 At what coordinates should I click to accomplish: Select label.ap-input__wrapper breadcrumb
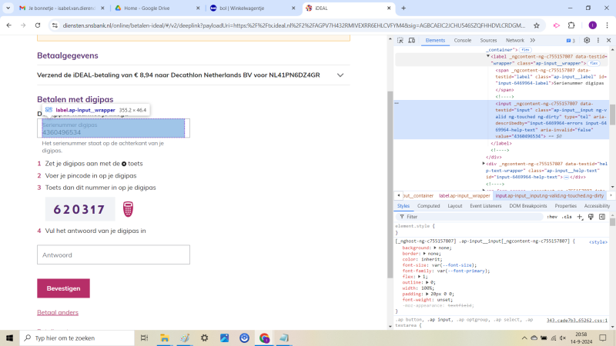(464, 195)
